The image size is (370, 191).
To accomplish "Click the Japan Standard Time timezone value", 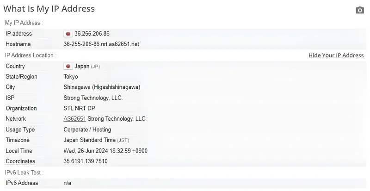I will click(89, 140).
